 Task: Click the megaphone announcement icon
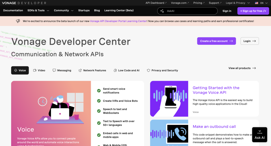pyautogui.click(x=18, y=21)
